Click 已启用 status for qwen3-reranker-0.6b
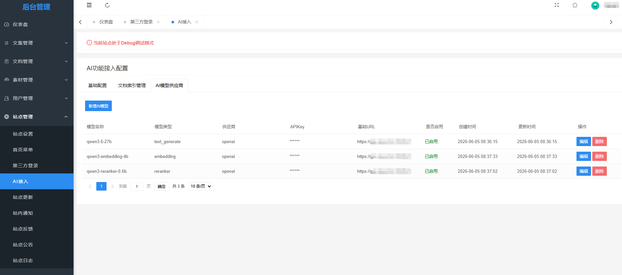Image resolution: width=622 pixels, height=275 pixels. click(431, 171)
